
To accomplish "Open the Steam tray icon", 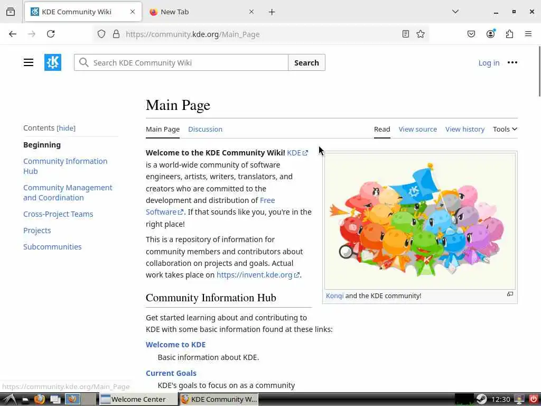I will (x=482, y=400).
